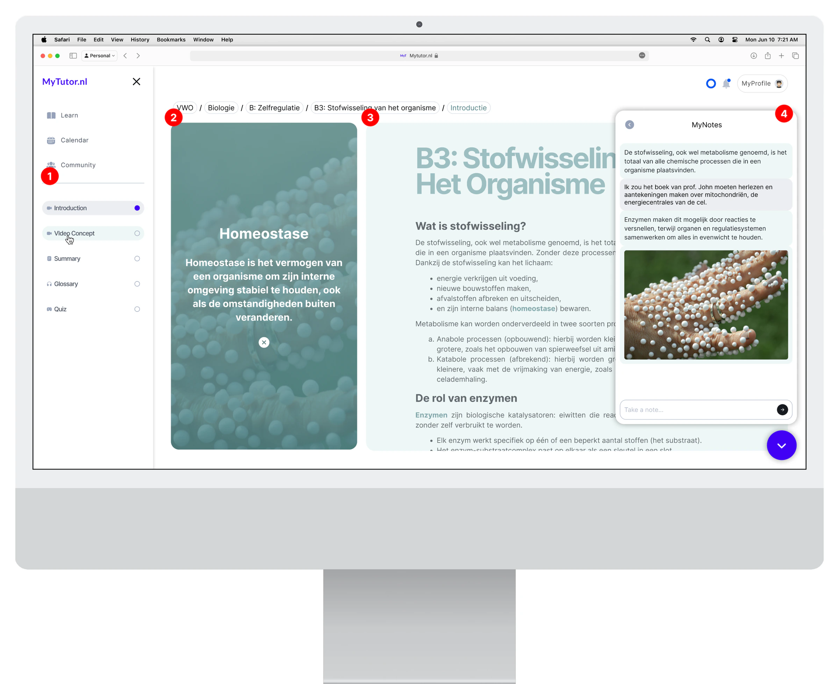Open the Safari share menu
Screen dimensions: 839x684
[768, 56]
